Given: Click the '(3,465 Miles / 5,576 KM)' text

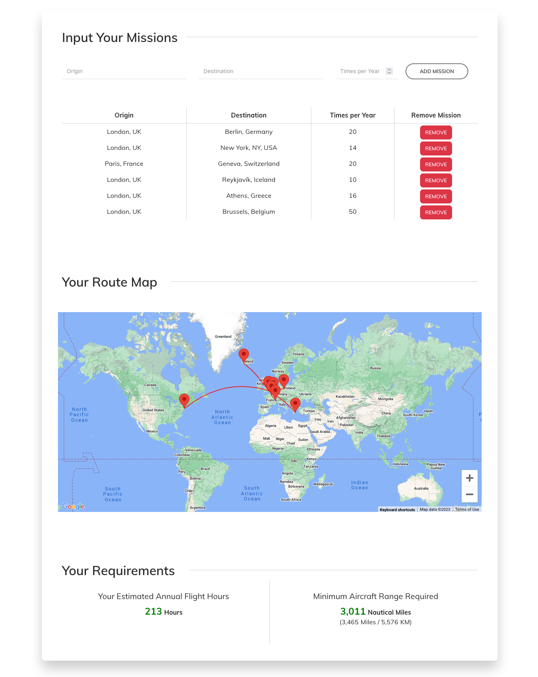Looking at the screenshot, I should [375, 622].
